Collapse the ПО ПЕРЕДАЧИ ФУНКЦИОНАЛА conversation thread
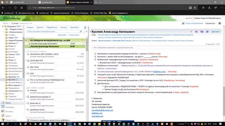225x126 pixels. click(x=26, y=41)
